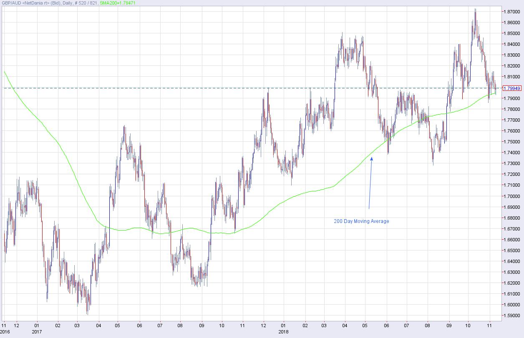This screenshot has height=338, width=524.
Task: Click the 1.62000 price axis label
Action: (x=511, y=283)
